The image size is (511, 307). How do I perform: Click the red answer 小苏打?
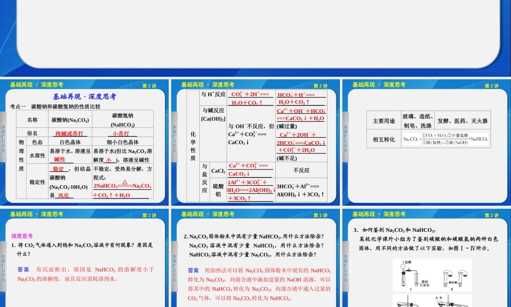121,134
